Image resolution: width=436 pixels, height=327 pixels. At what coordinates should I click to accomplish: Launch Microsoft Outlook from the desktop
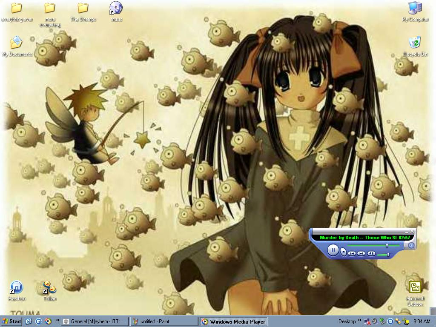pos(415,293)
